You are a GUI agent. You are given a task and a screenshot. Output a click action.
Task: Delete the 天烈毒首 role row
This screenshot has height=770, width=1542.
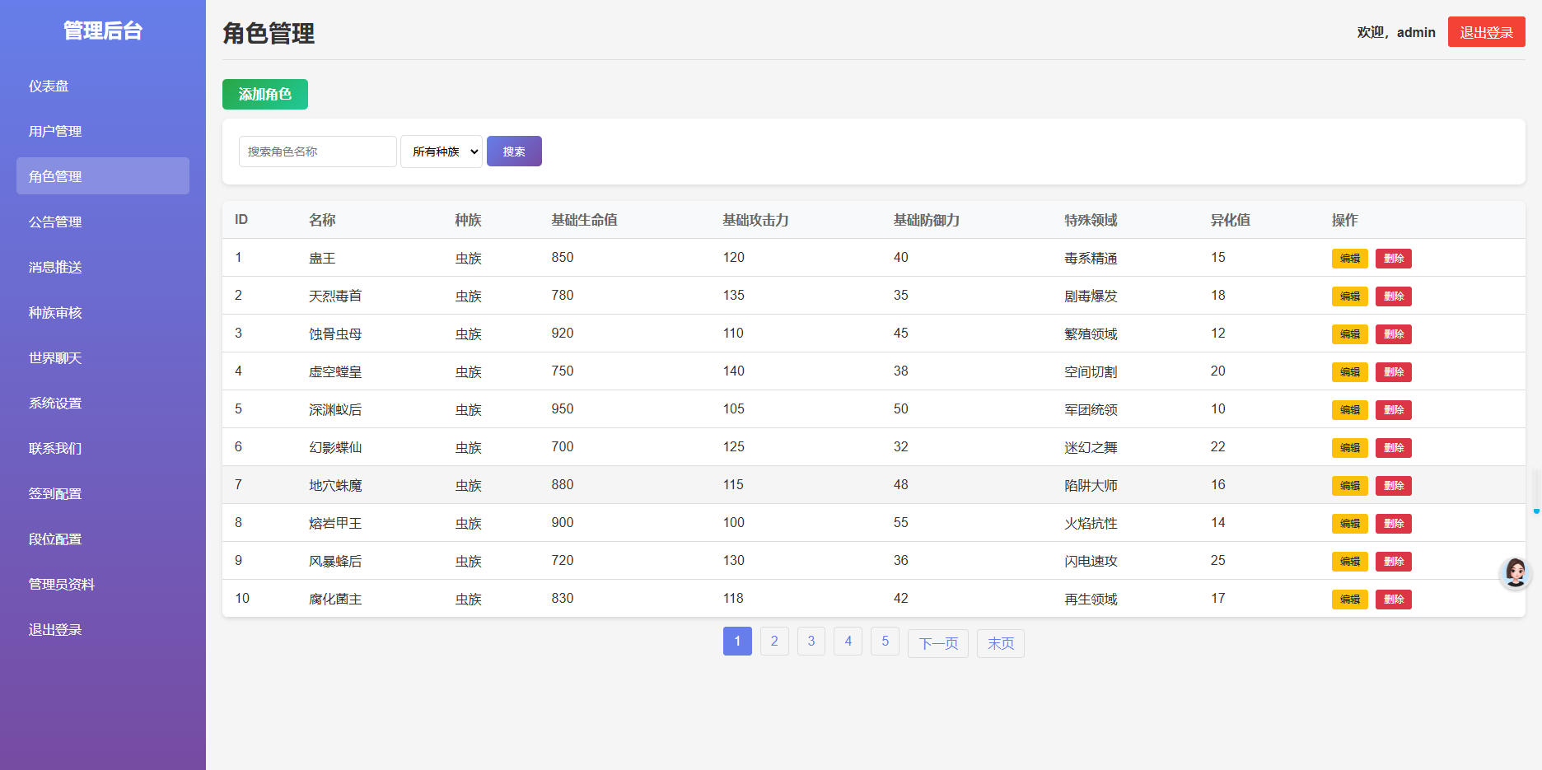coord(1394,296)
